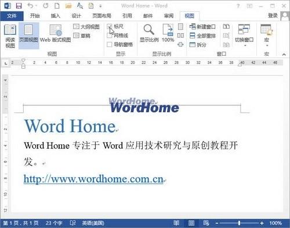Image resolution: width=290 pixels, height=228 pixels.
Task: Open the 宏 macros dropdown
Action: [267, 35]
